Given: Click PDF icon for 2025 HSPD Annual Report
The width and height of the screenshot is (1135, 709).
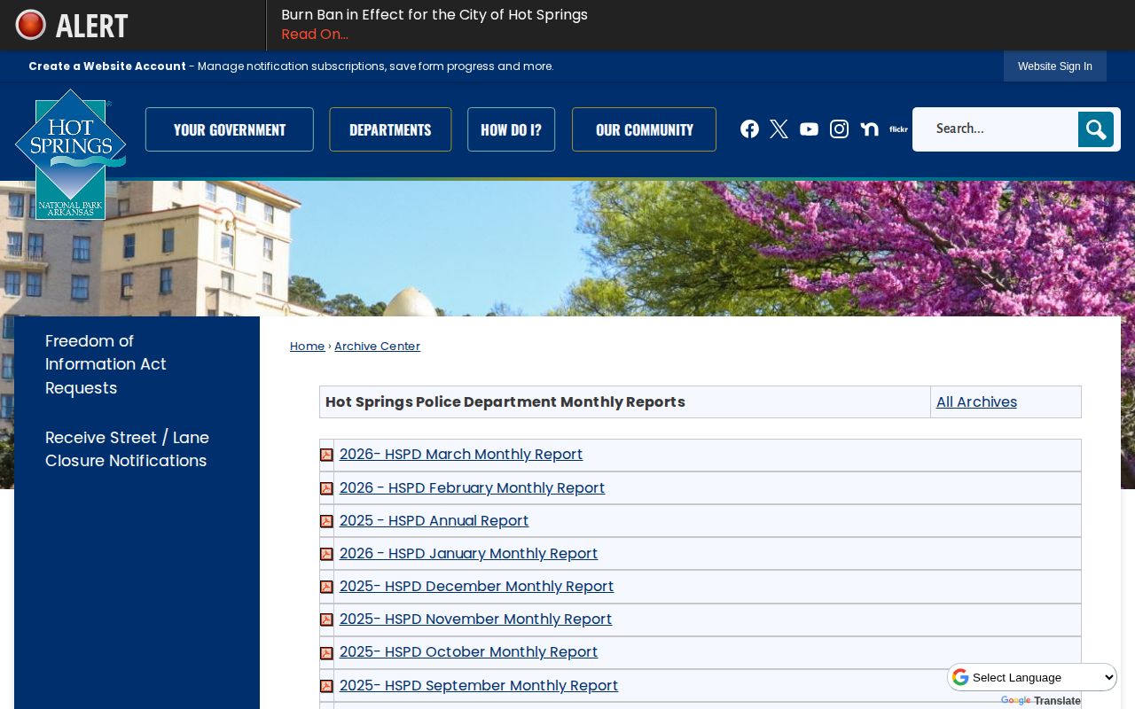Looking at the screenshot, I should 326,521.
